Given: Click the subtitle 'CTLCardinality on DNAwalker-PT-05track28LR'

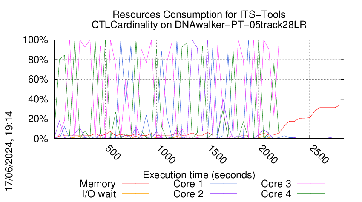Looking at the screenshot, I should coord(199,25).
